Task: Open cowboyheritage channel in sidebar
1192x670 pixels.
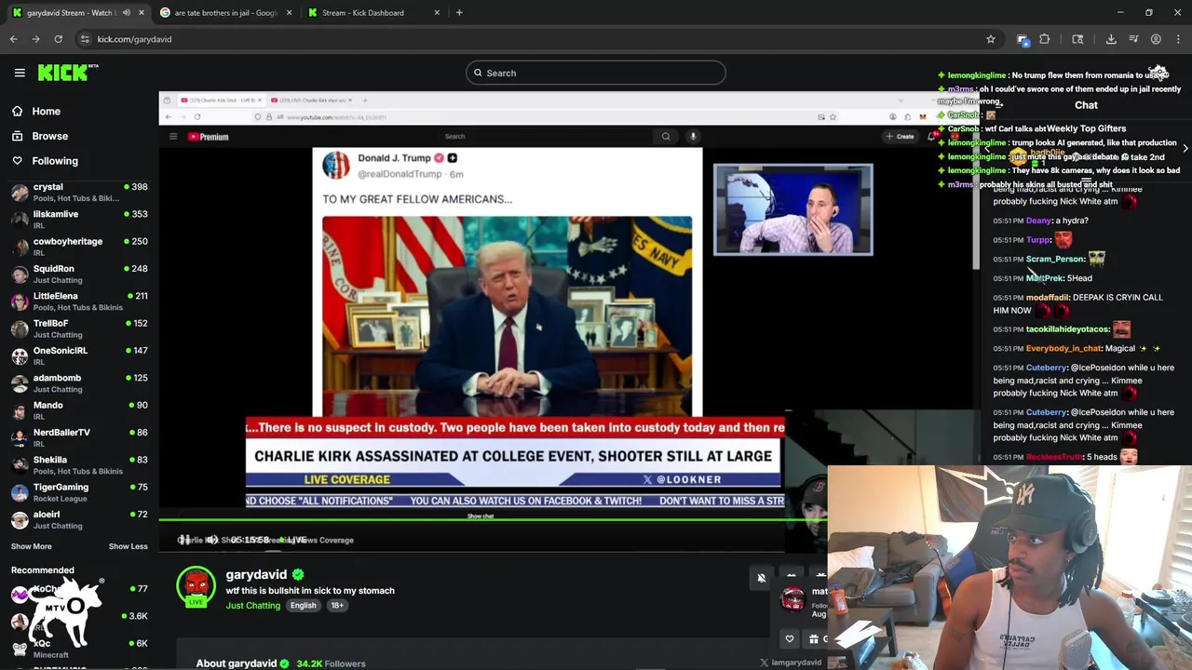Action: (79, 247)
